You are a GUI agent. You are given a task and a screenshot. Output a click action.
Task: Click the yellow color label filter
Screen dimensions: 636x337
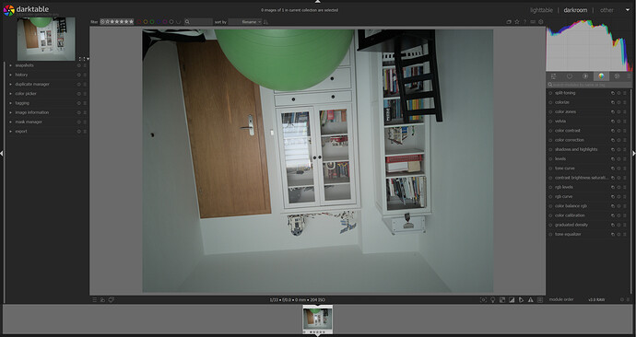(x=146, y=22)
